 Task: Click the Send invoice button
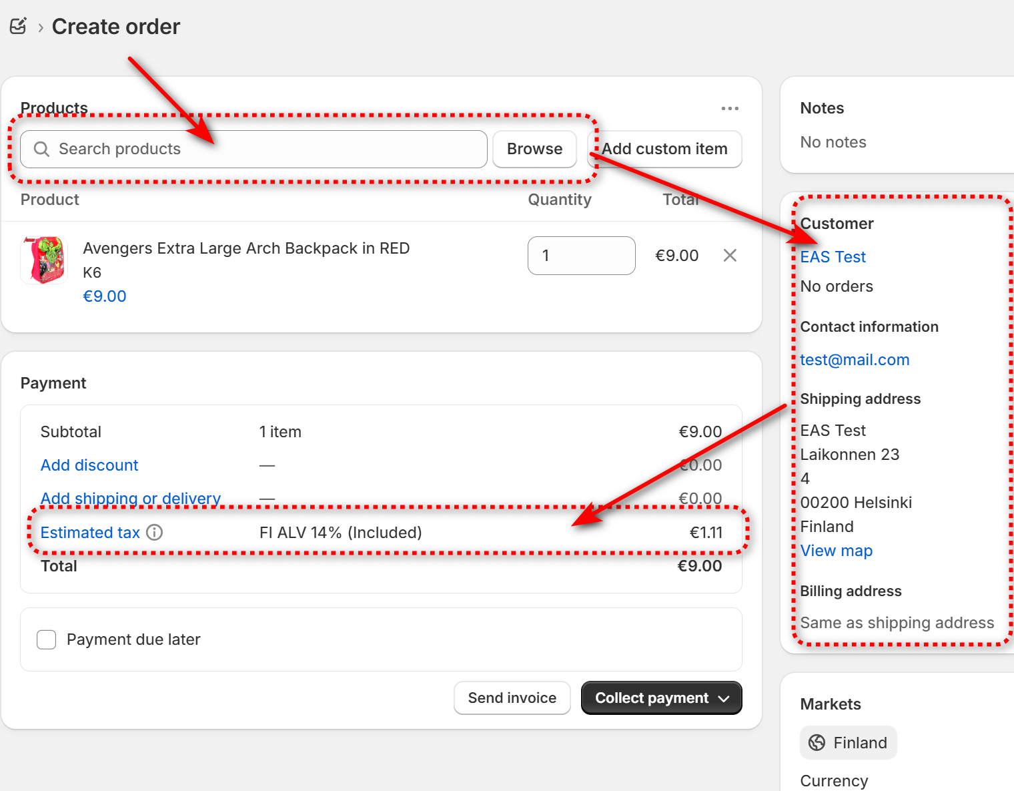click(512, 698)
